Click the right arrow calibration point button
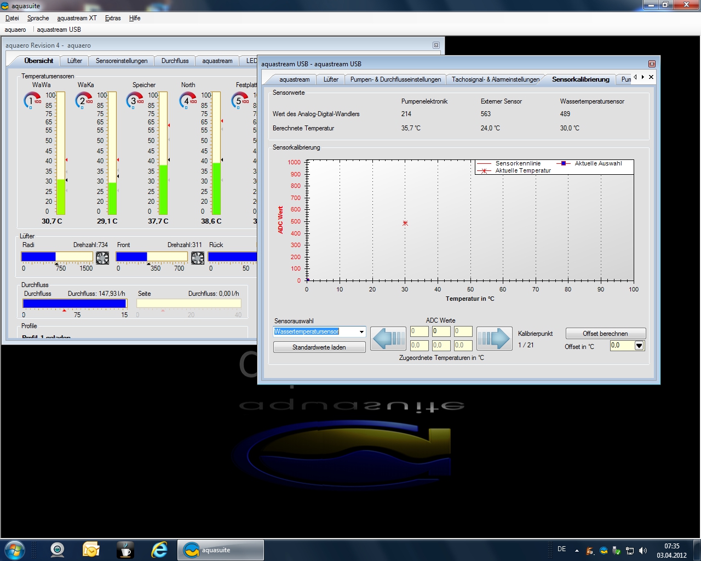Image resolution: width=701 pixels, height=561 pixels. 494,339
